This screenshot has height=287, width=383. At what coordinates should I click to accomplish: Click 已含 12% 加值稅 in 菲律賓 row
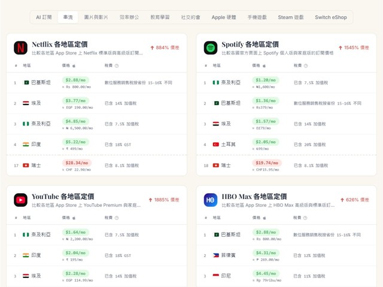tap(309, 255)
